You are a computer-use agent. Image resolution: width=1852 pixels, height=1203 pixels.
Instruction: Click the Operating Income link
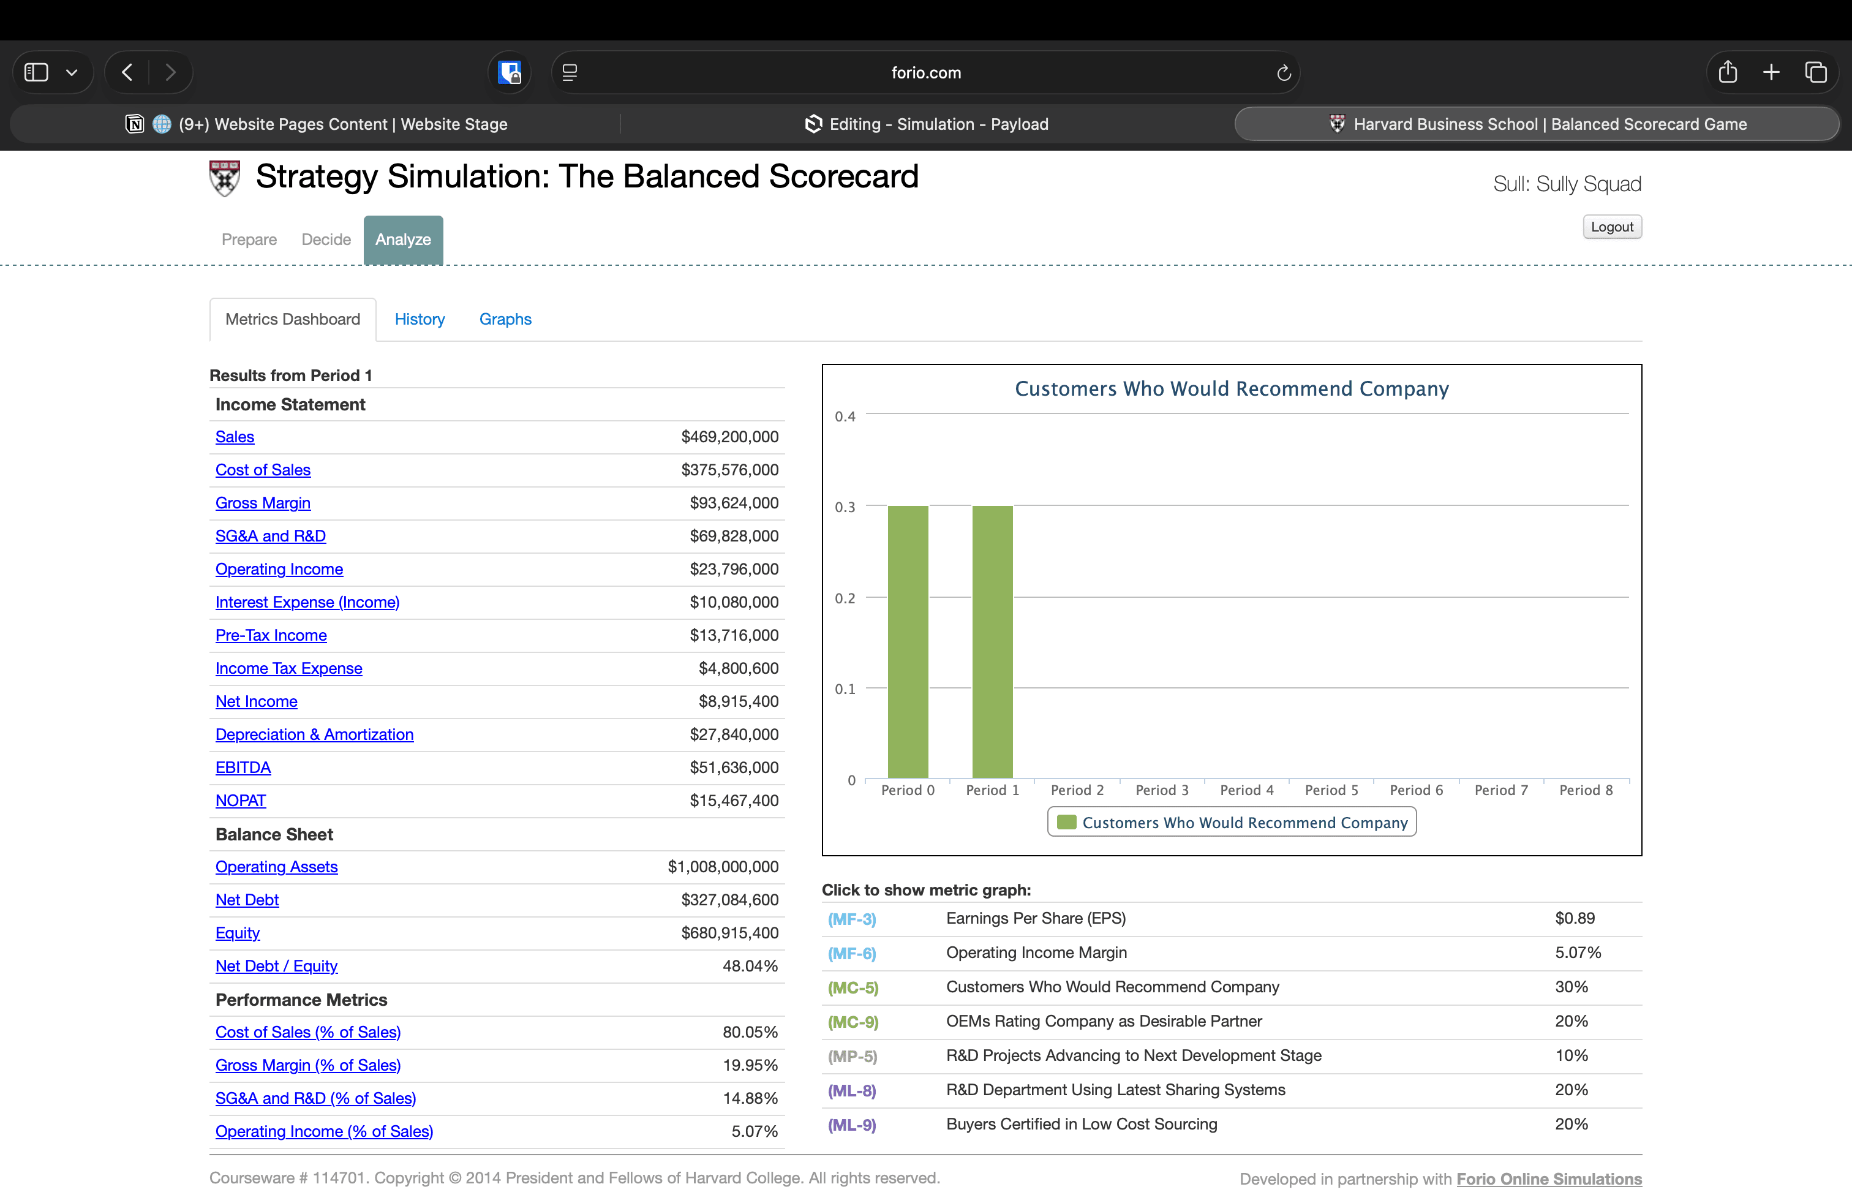point(279,569)
